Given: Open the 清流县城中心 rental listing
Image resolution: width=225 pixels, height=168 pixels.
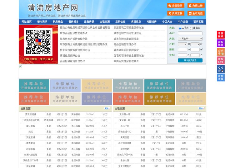Looking at the screenshot, I should [125, 132].
